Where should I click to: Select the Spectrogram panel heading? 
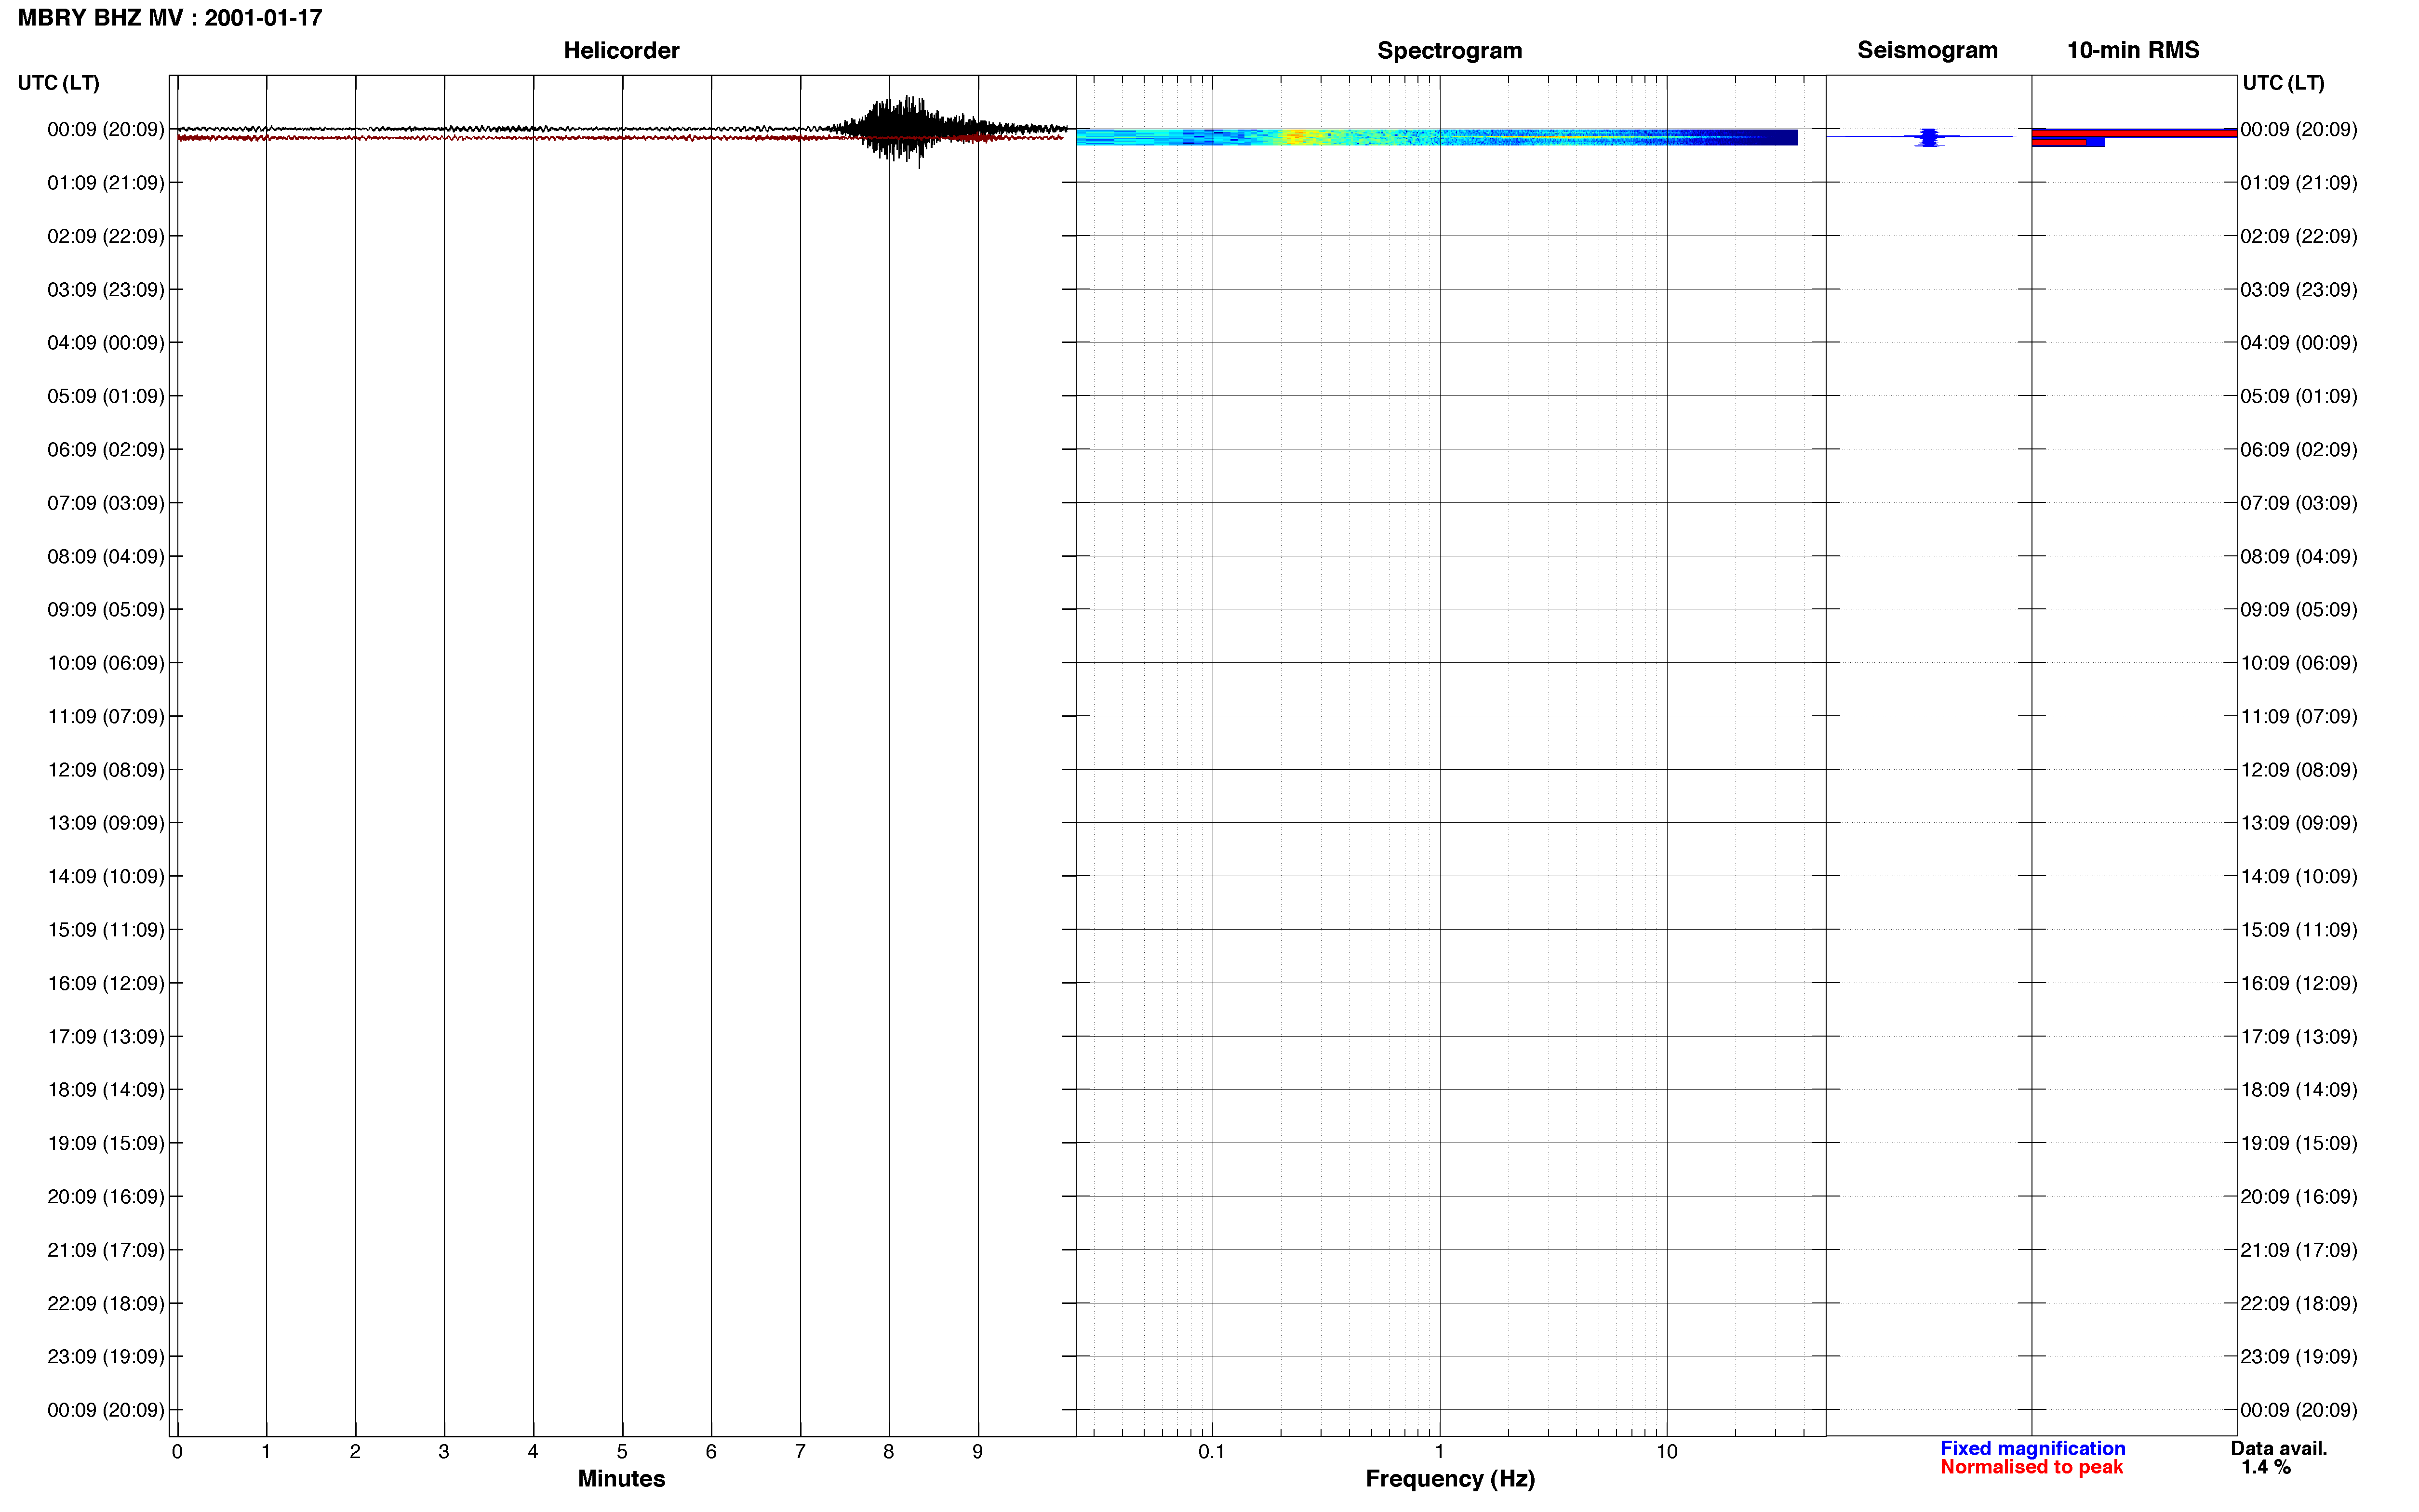[x=1450, y=50]
